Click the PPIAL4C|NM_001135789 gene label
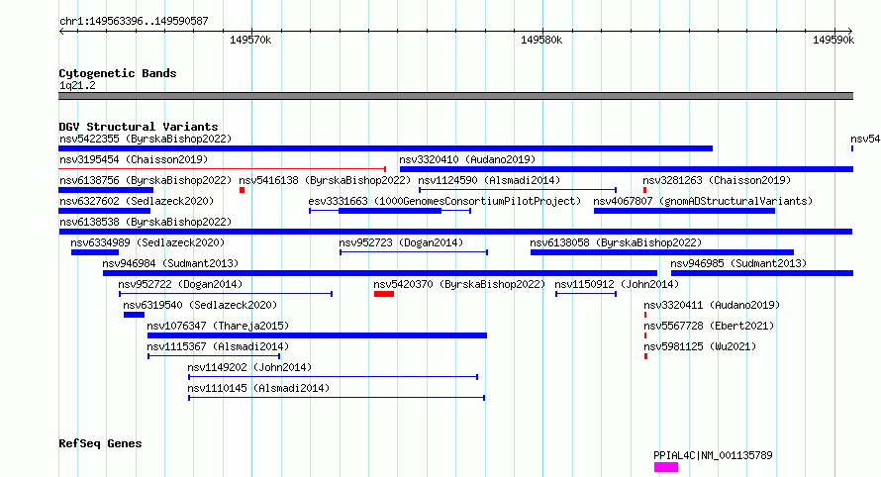 713,455
